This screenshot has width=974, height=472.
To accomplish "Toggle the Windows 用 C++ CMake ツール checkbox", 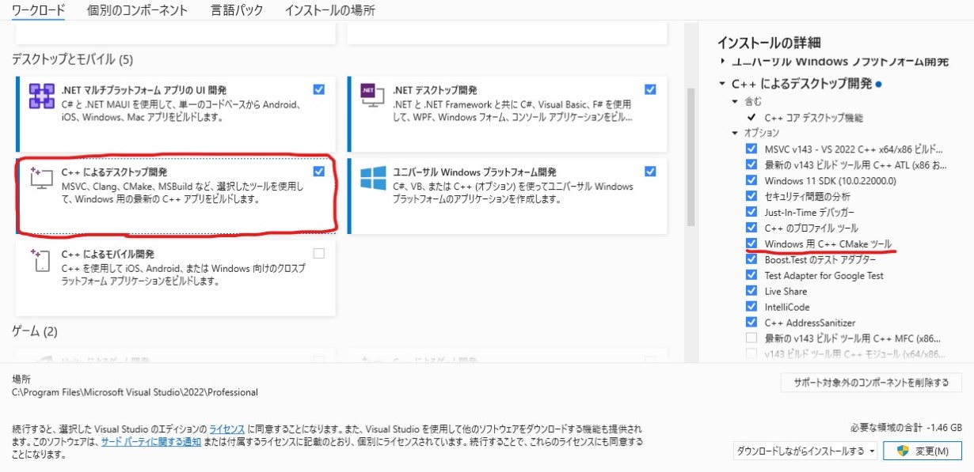I will [751, 244].
